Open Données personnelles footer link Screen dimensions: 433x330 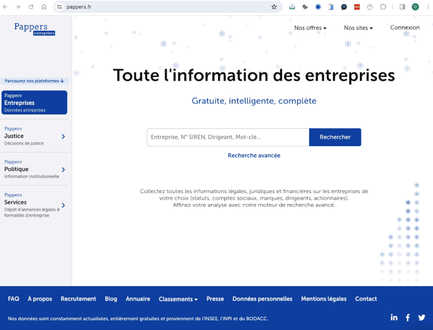coord(263,299)
